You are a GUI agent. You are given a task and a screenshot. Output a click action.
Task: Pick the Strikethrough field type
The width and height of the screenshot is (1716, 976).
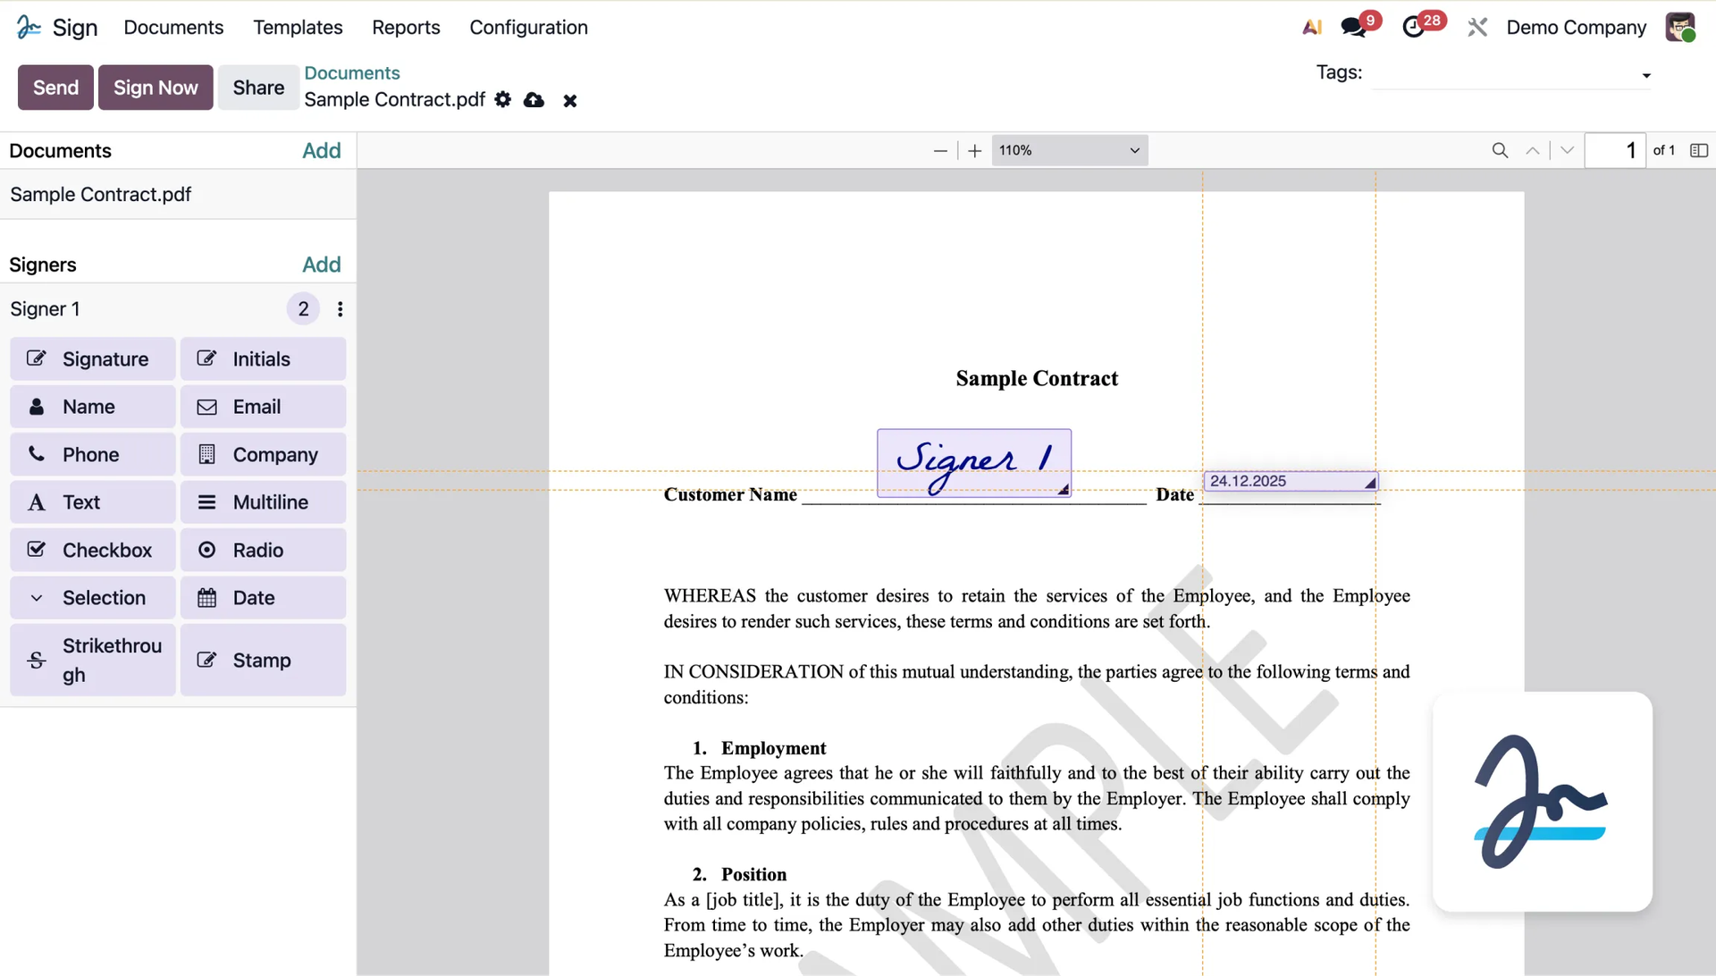(93, 660)
